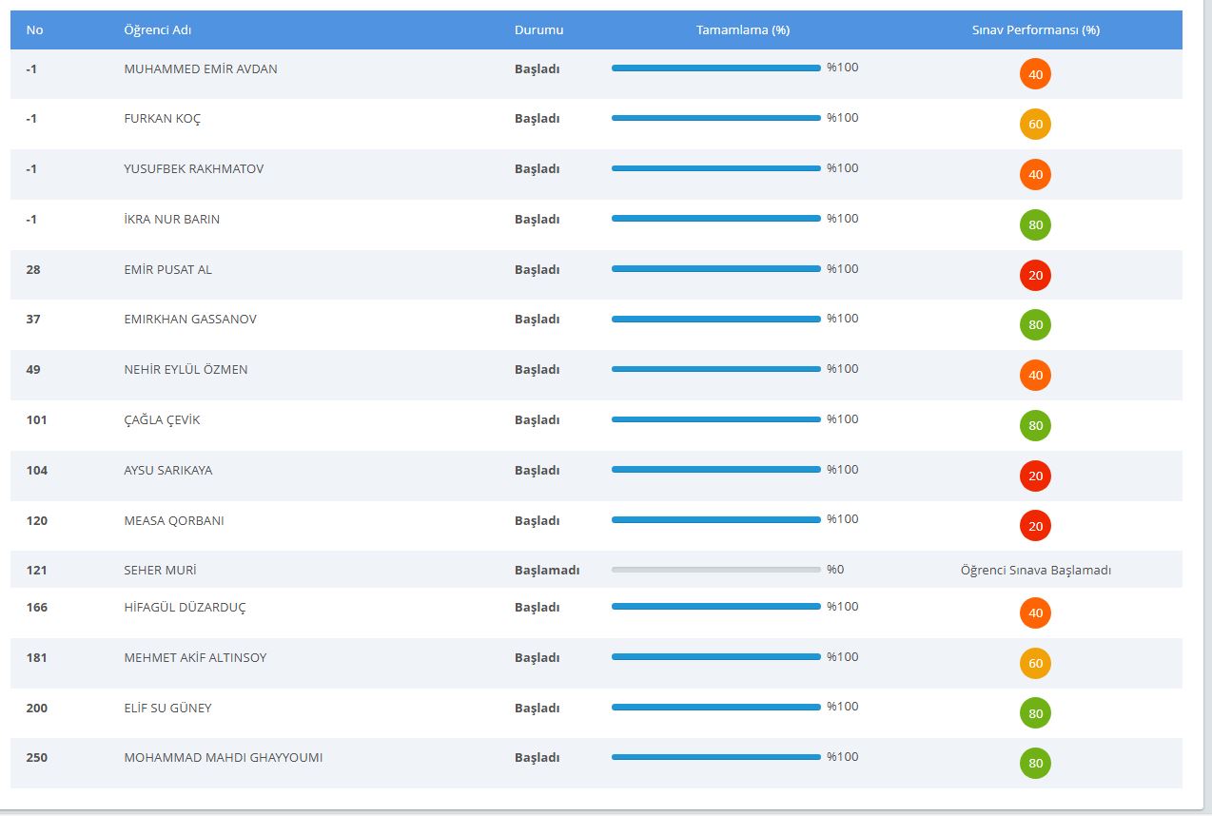Click 'Öğrenci Sınava Başlamadı' message

1036,571
